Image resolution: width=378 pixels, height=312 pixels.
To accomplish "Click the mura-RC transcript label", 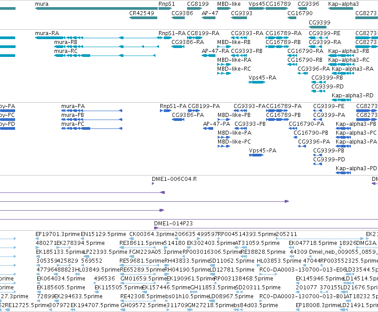I will click(66, 51).
